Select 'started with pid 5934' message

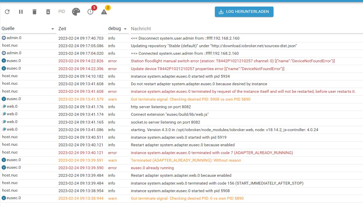click(180, 76)
